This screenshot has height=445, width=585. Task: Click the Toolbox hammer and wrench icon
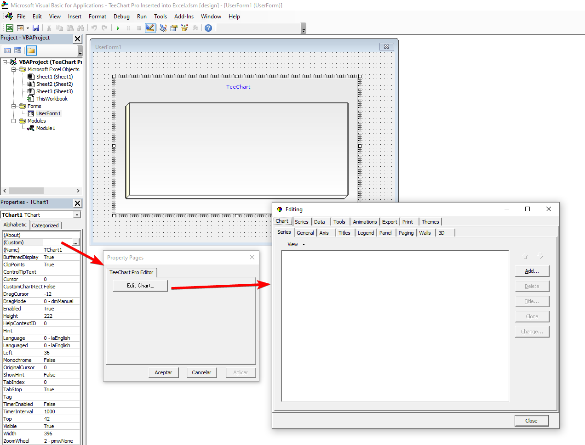(x=195, y=28)
